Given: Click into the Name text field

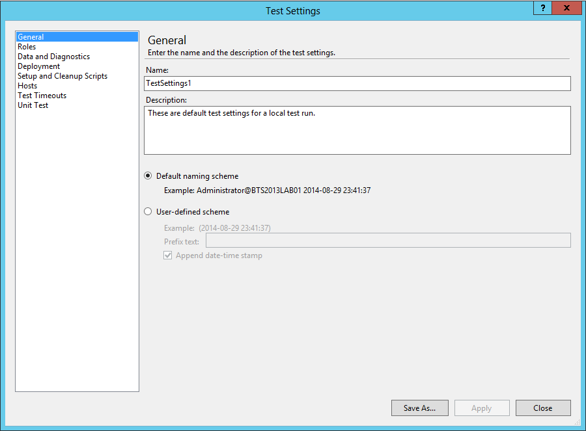Looking at the screenshot, I should pyautogui.click(x=357, y=83).
